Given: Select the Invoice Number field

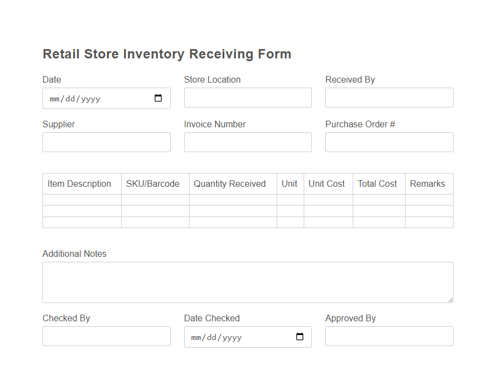Looking at the screenshot, I should pos(247,142).
